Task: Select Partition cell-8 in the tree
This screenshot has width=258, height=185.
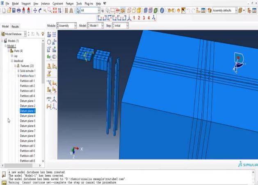Action: pos(27,161)
